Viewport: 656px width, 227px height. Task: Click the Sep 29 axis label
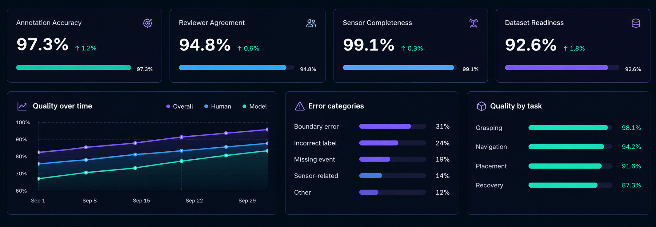coord(247,201)
